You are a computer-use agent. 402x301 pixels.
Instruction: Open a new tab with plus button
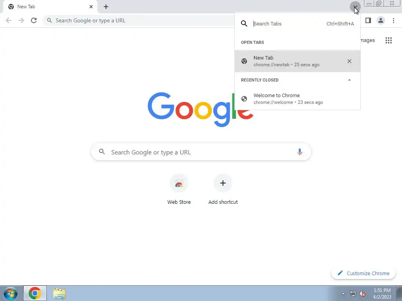106,7
